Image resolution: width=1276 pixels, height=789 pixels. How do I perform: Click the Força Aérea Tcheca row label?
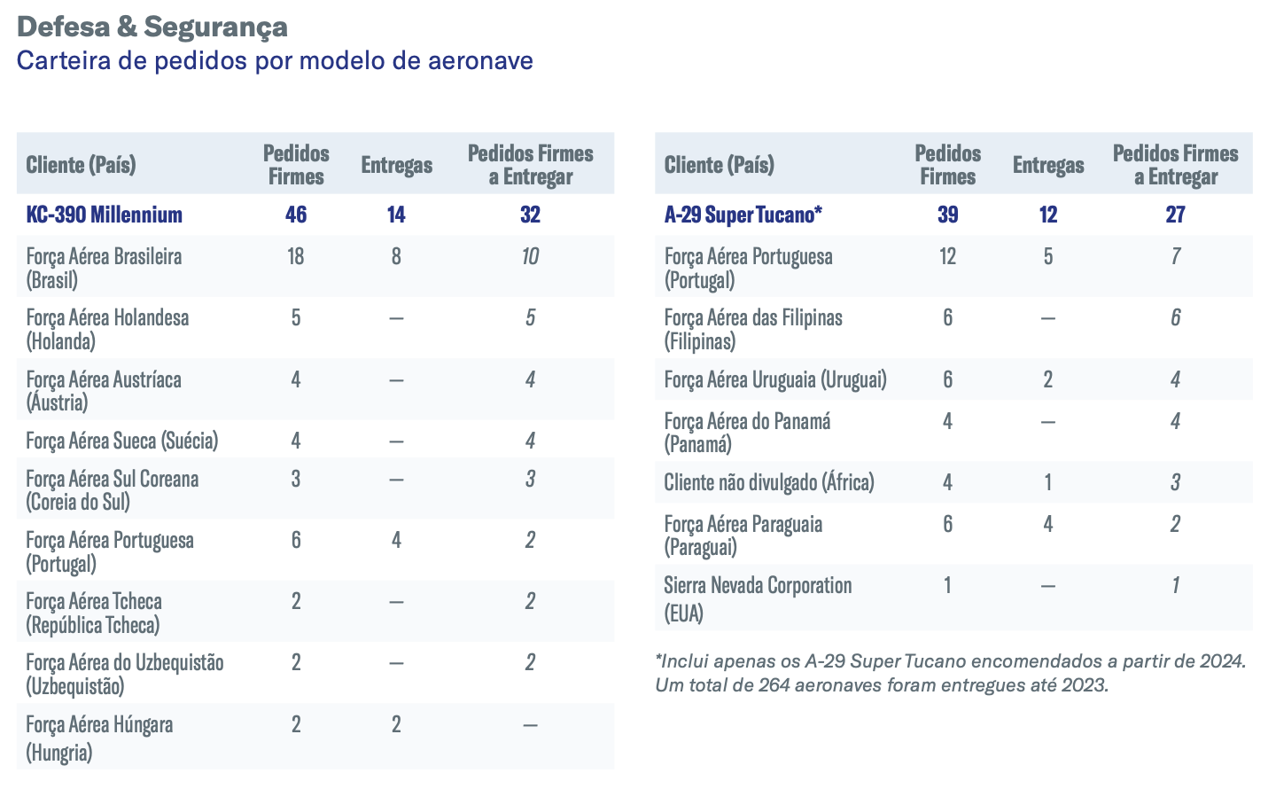[x=94, y=612]
